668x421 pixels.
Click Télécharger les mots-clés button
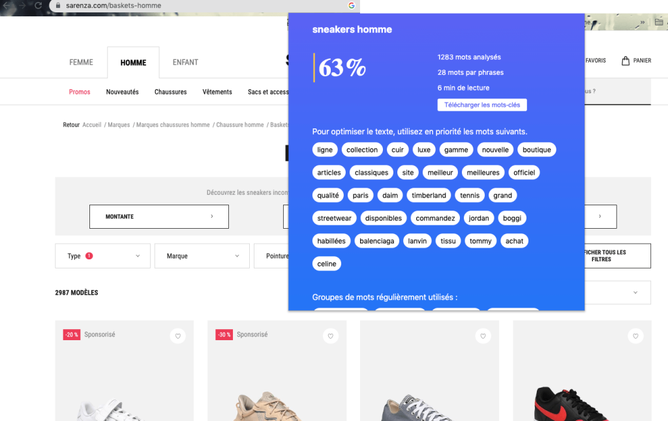tap(482, 105)
